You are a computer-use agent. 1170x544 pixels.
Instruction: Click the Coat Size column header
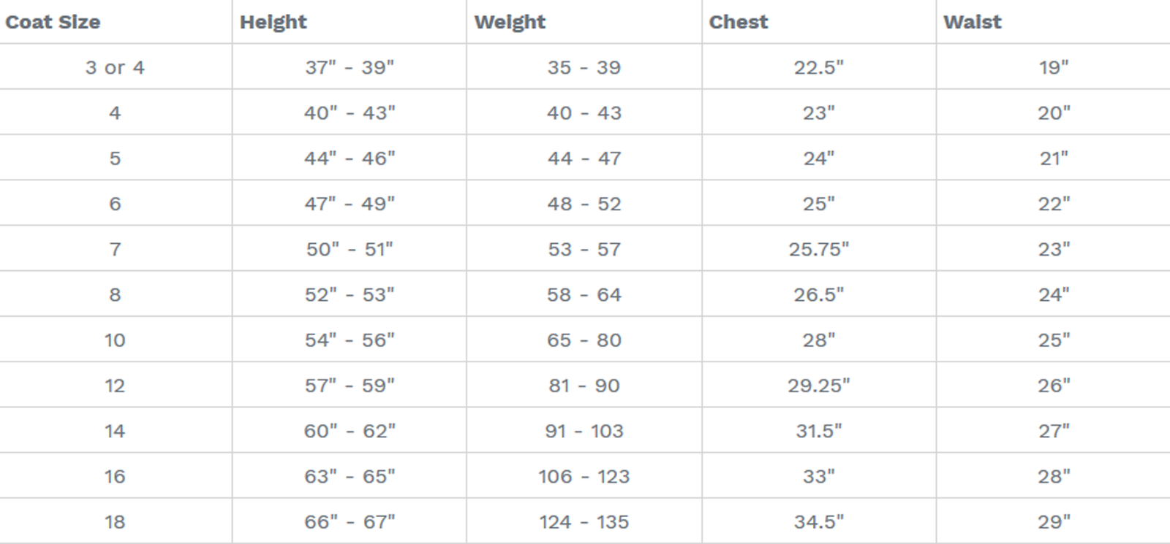pyautogui.click(x=53, y=22)
